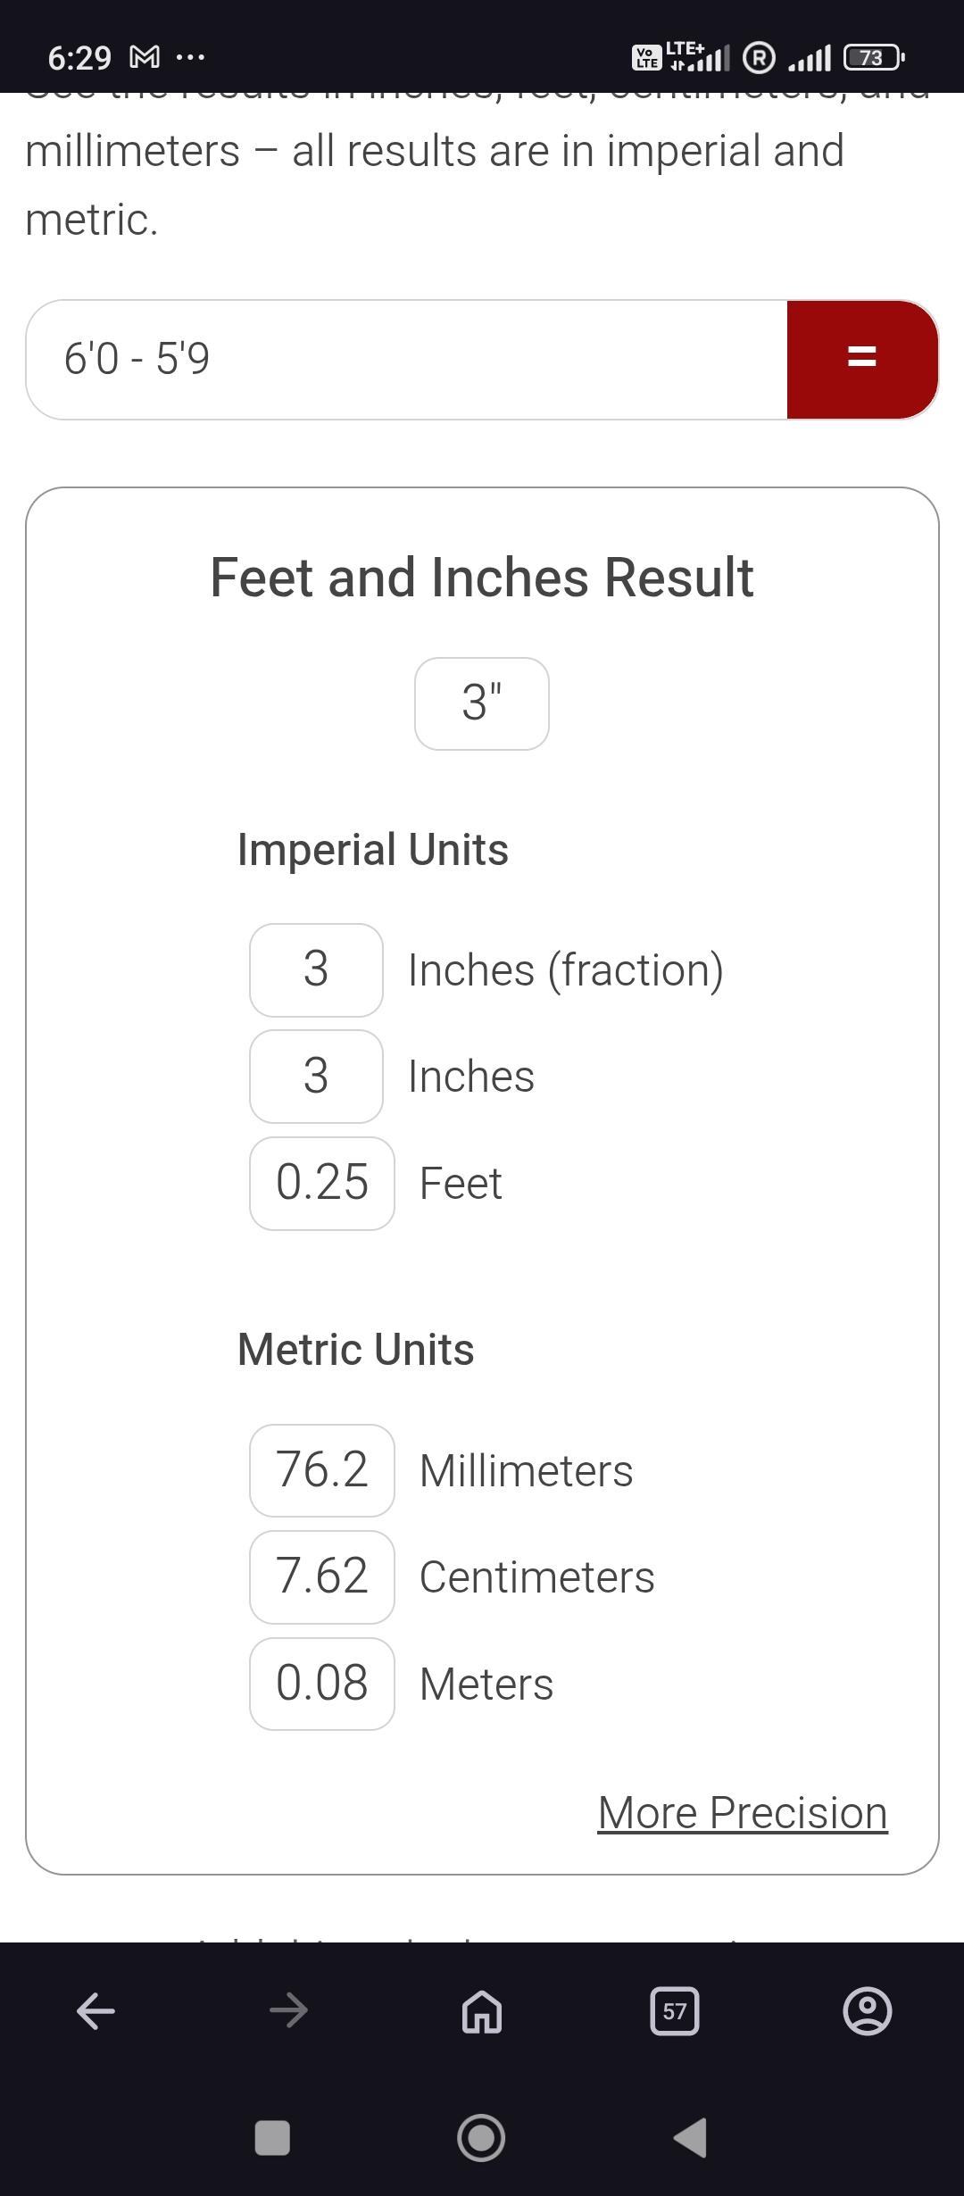The height and width of the screenshot is (2196, 964).
Task: Tap the Android home circle button
Action: [481, 2138]
